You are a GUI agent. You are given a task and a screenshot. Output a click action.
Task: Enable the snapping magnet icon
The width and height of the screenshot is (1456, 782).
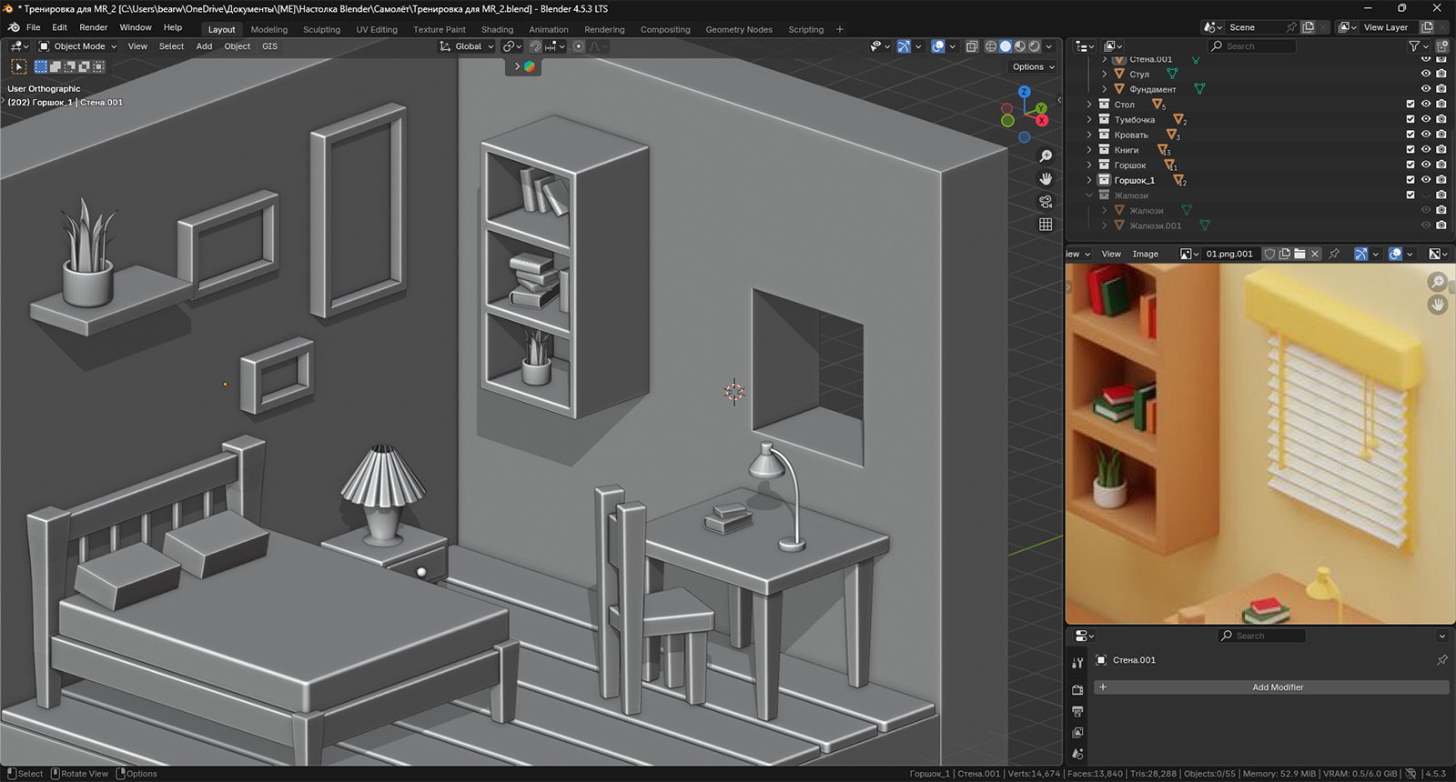[x=536, y=46]
